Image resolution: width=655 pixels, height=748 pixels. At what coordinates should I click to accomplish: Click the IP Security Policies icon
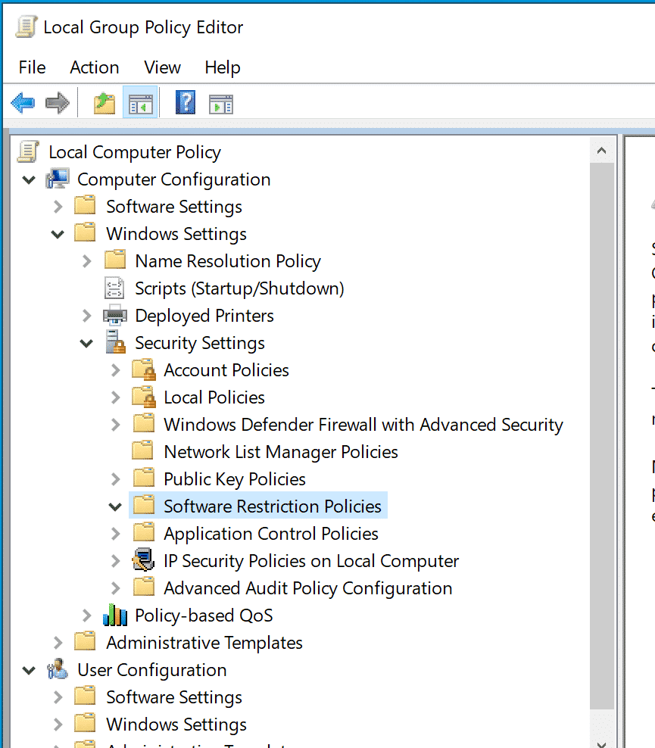tap(143, 561)
